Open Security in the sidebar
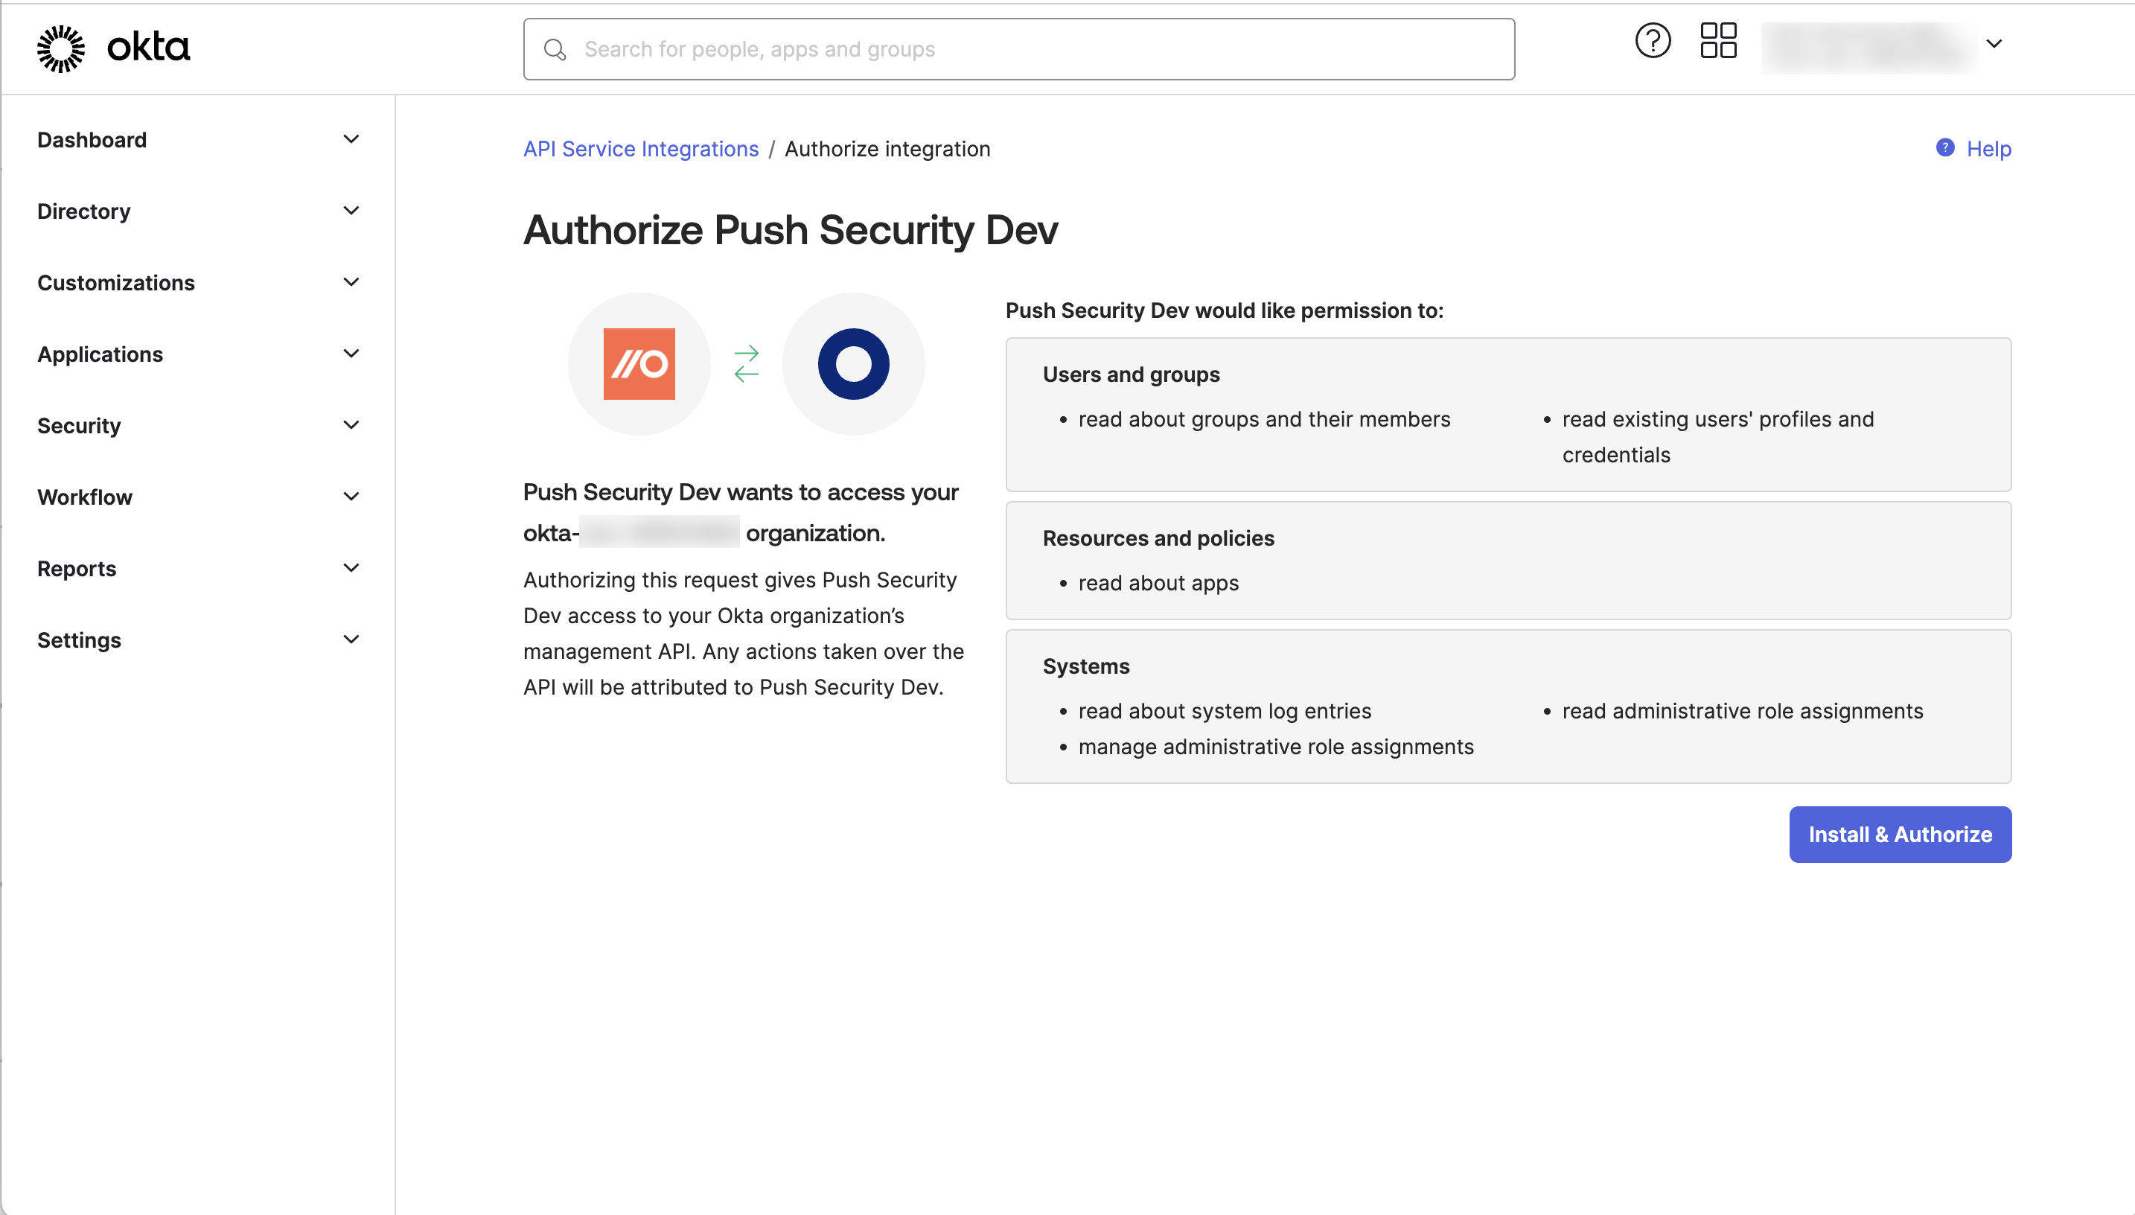Screen dimensions: 2135x1215 pos(79,426)
